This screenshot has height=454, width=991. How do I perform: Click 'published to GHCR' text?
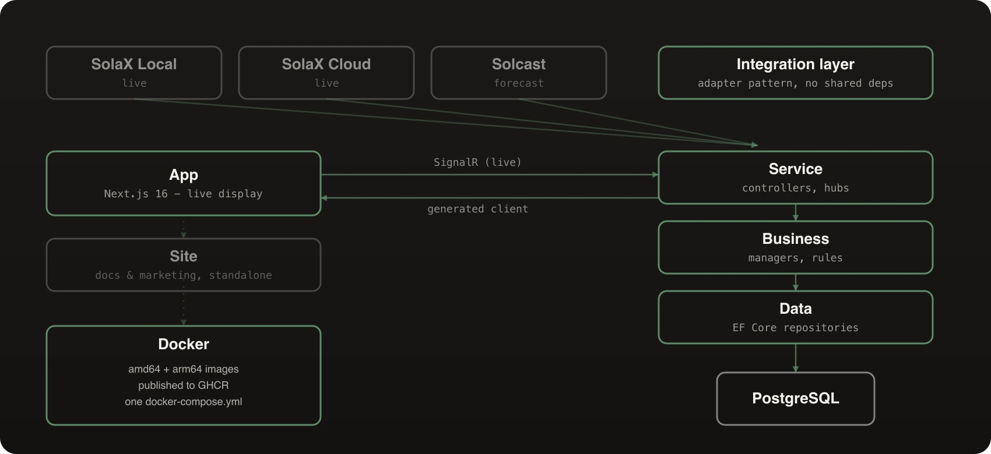click(x=184, y=385)
